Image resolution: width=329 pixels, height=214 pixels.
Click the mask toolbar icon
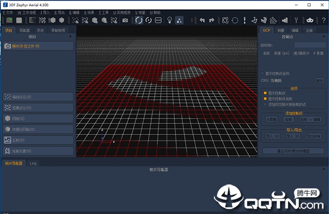click(310, 20)
